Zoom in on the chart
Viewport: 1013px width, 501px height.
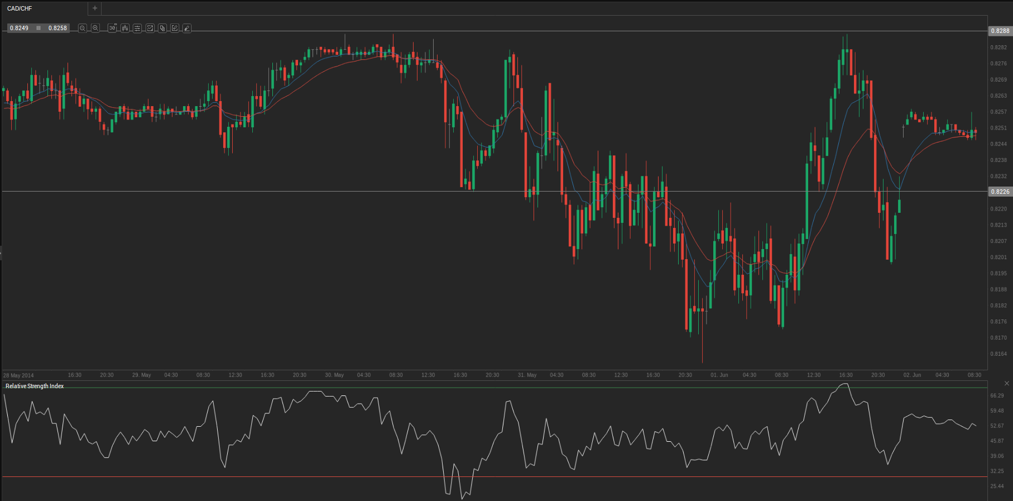(95, 28)
